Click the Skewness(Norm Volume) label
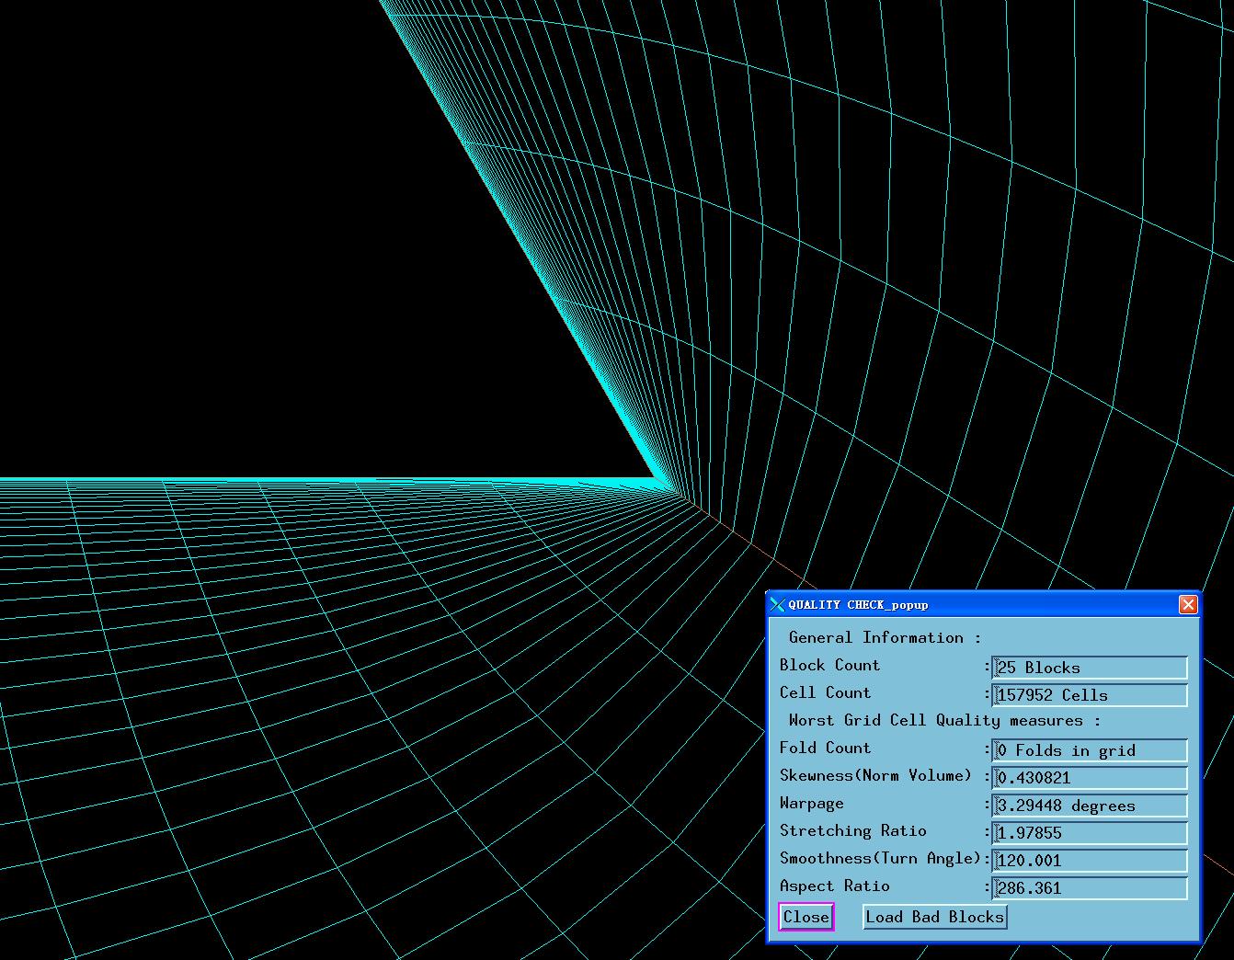 coord(875,775)
